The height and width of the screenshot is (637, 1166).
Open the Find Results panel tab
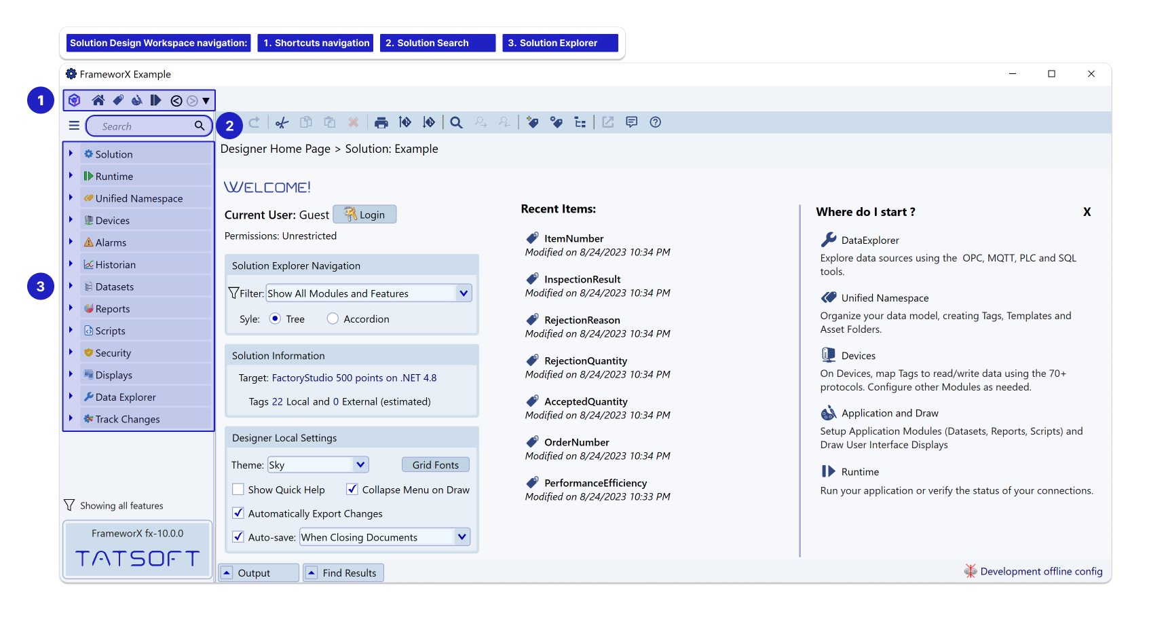343,572
